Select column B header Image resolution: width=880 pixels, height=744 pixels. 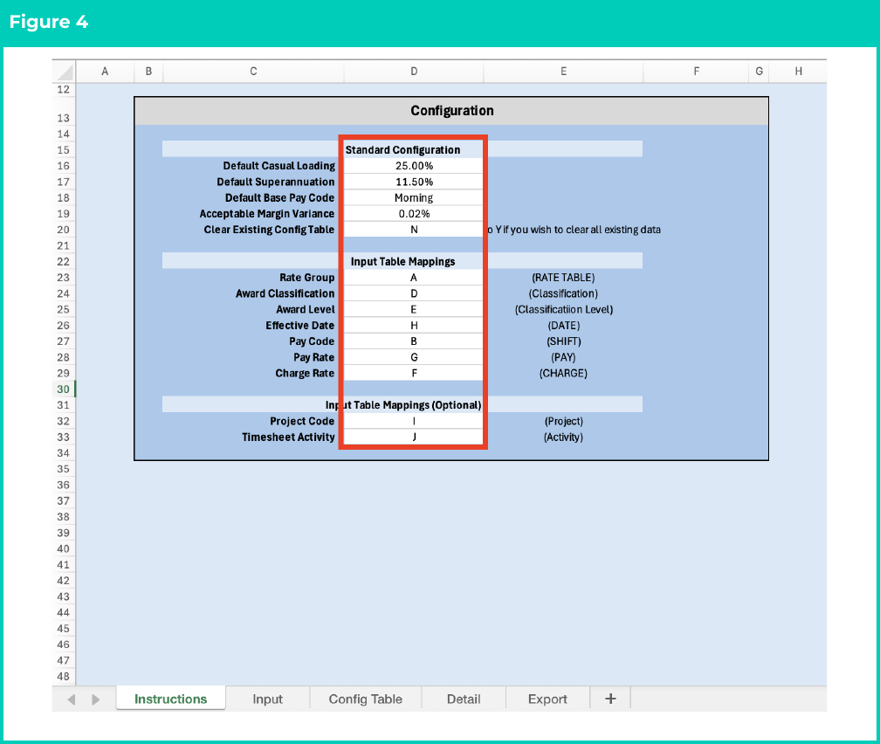148,72
